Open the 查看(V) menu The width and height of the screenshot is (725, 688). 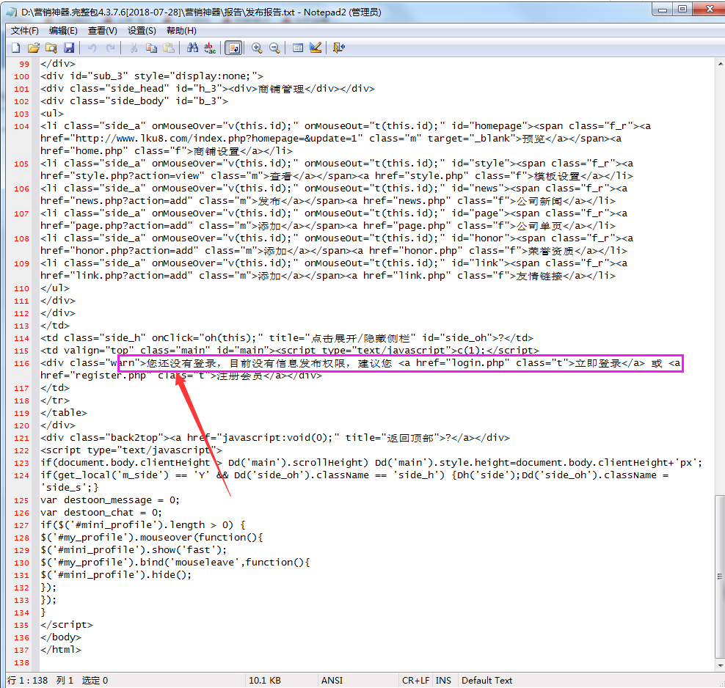pyautogui.click(x=102, y=31)
